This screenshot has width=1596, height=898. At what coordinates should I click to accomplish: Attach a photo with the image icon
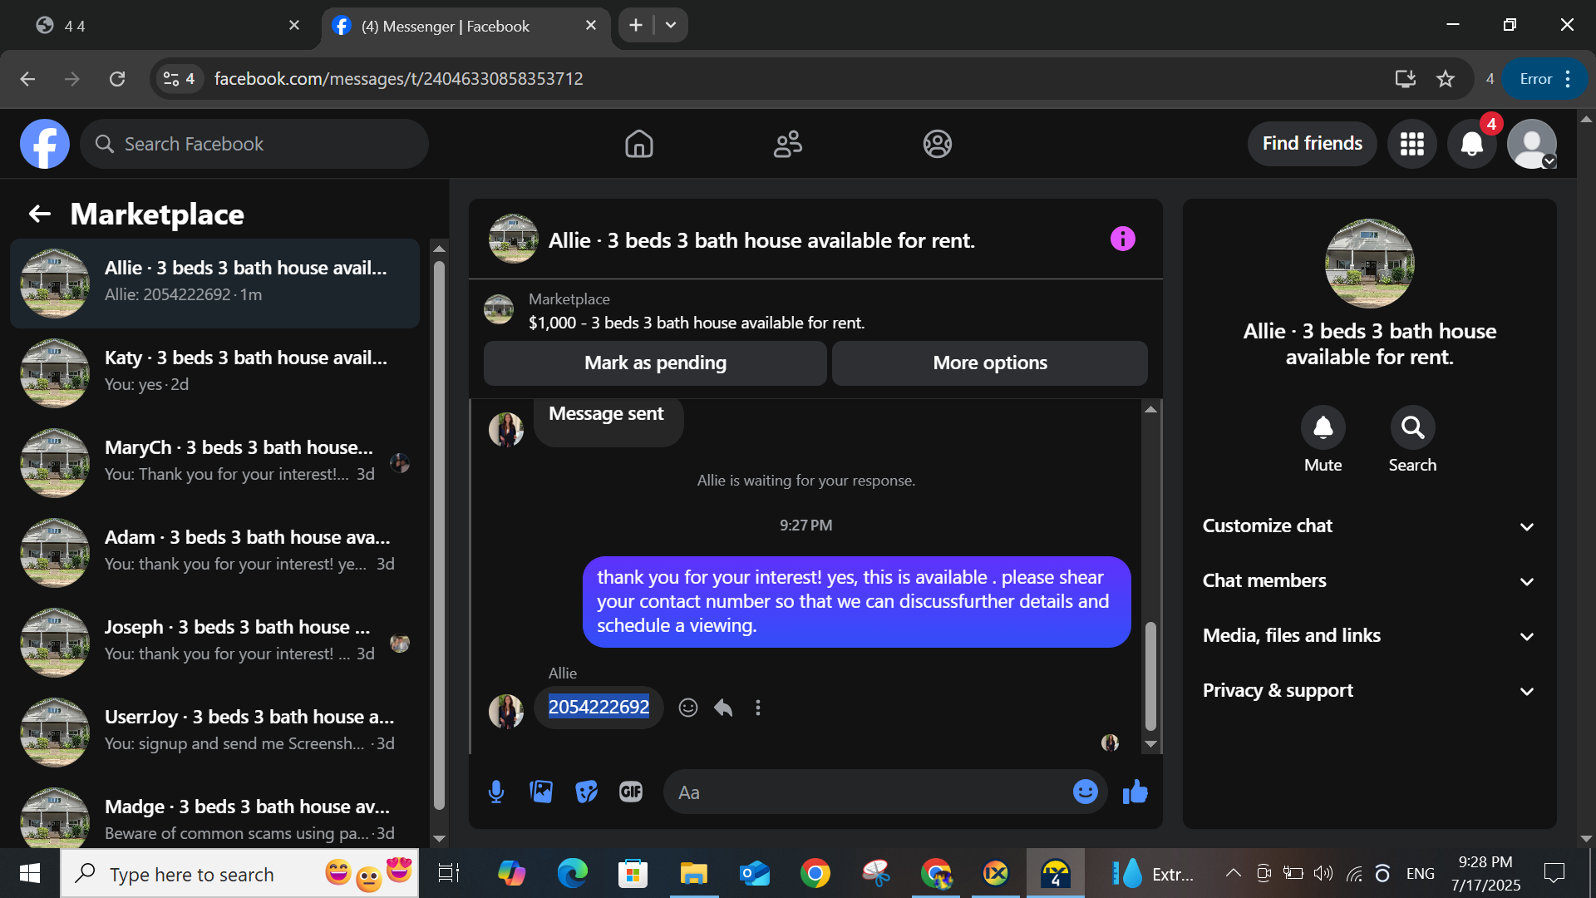(541, 792)
